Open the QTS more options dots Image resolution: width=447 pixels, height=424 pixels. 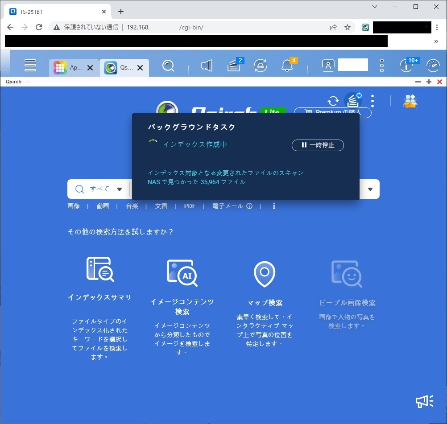point(382,66)
